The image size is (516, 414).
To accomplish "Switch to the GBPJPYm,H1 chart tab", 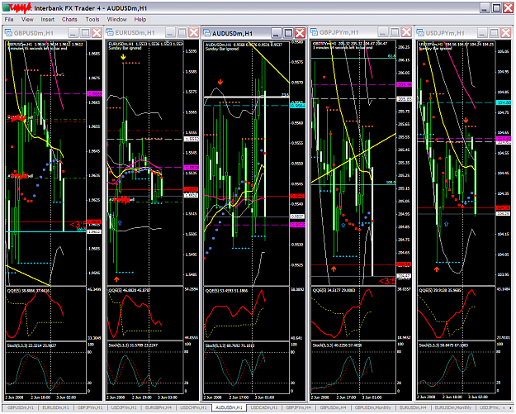I will (90, 407).
